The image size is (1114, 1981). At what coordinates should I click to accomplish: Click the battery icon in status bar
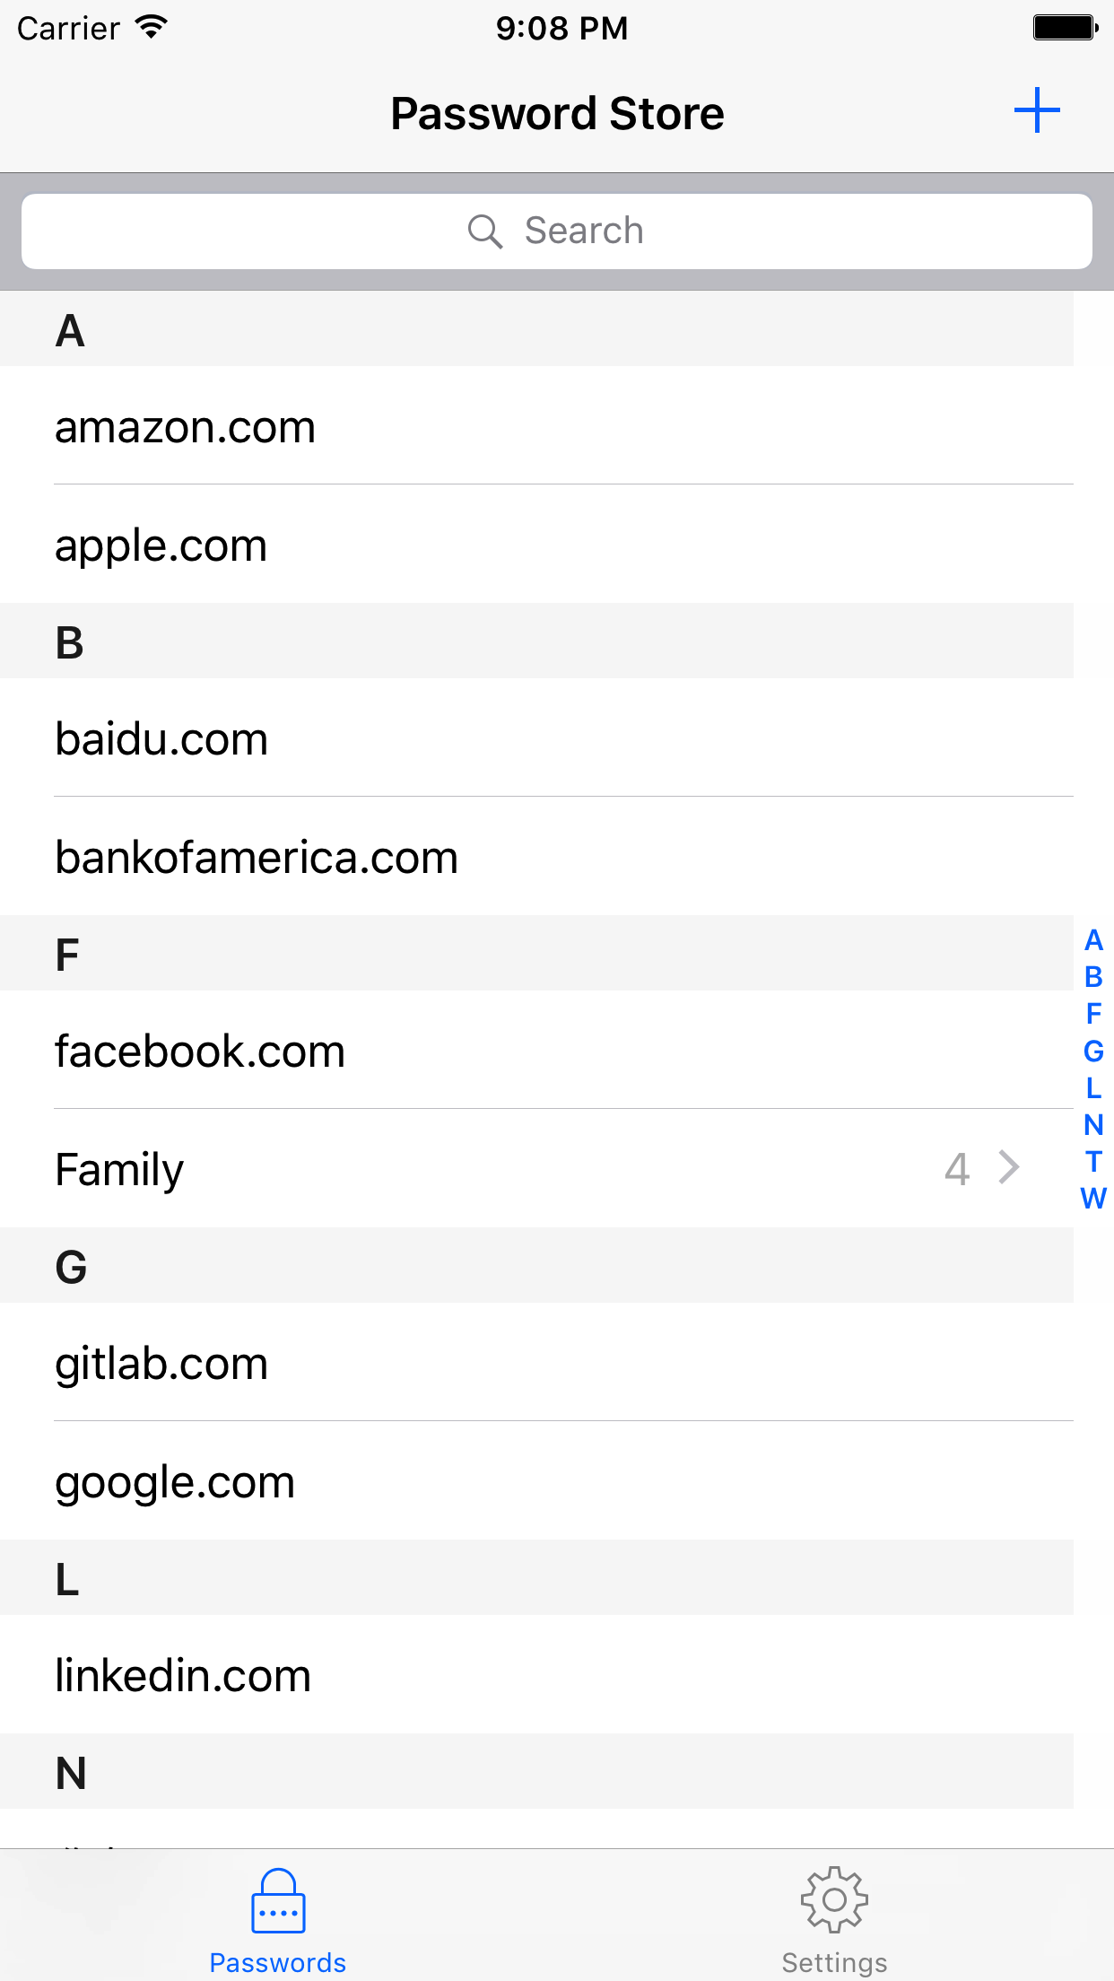[1065, 28]
